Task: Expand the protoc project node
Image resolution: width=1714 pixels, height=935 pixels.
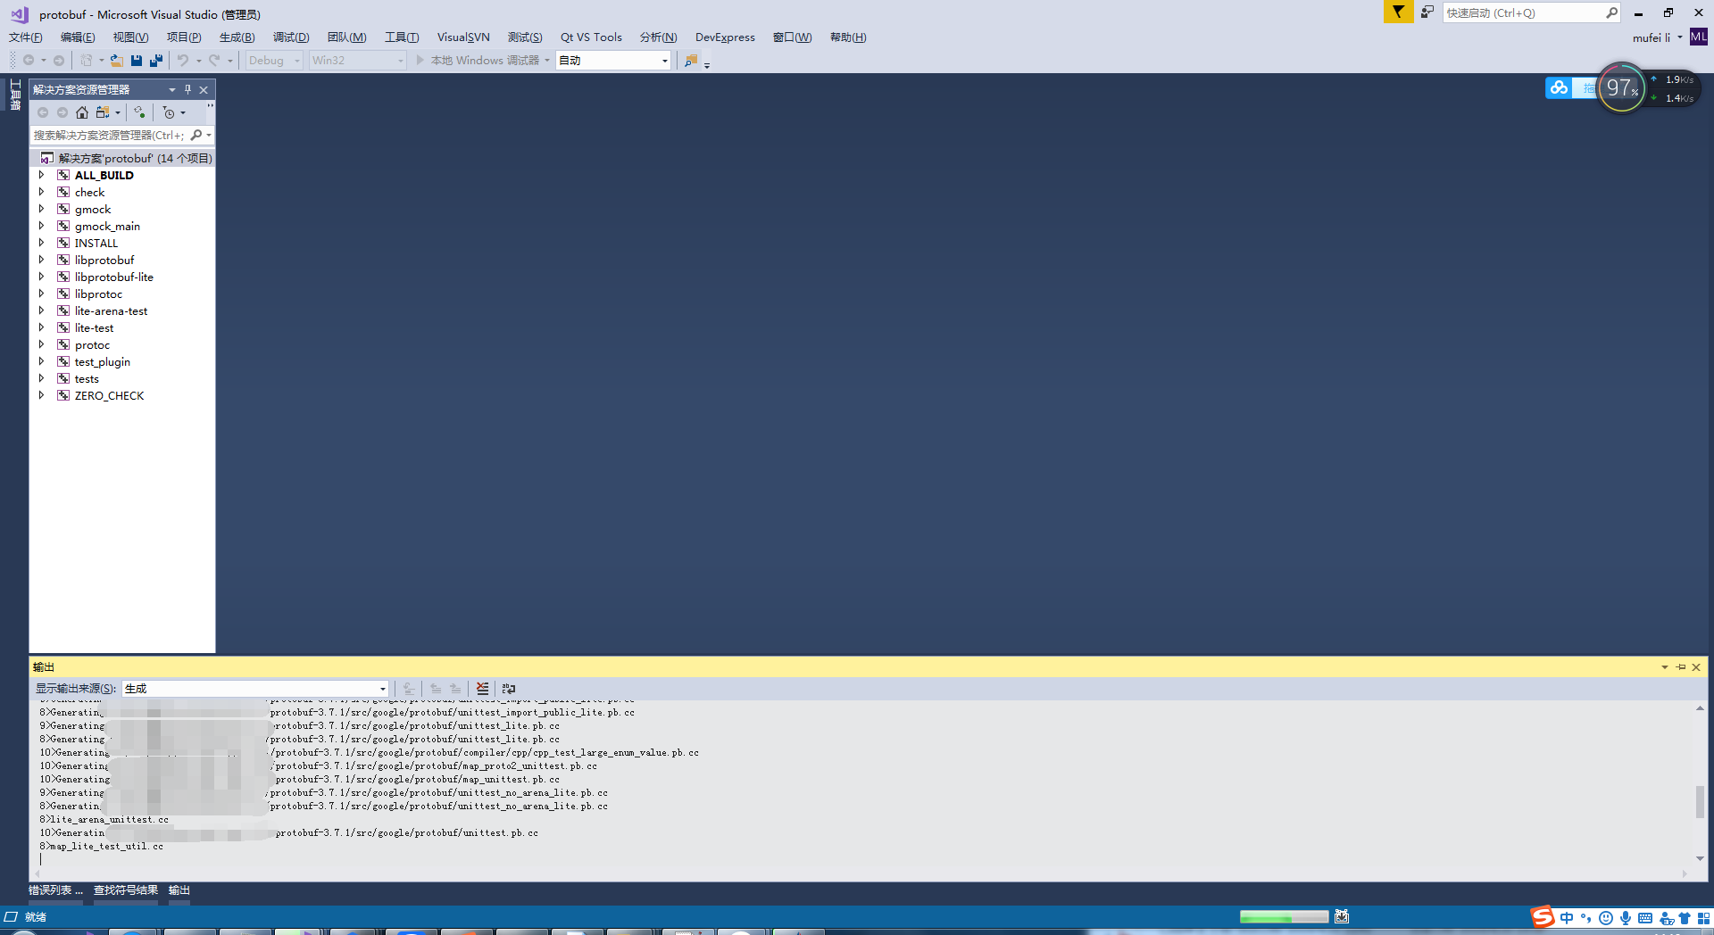Action: pyautogui.click(x=41, y=344)
